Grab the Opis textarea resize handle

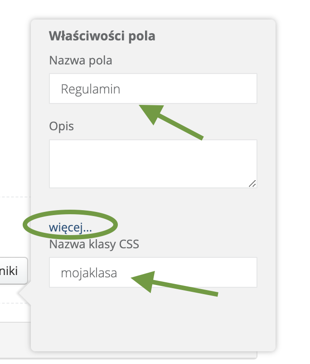pyautogui.click(x=252, y=183)
